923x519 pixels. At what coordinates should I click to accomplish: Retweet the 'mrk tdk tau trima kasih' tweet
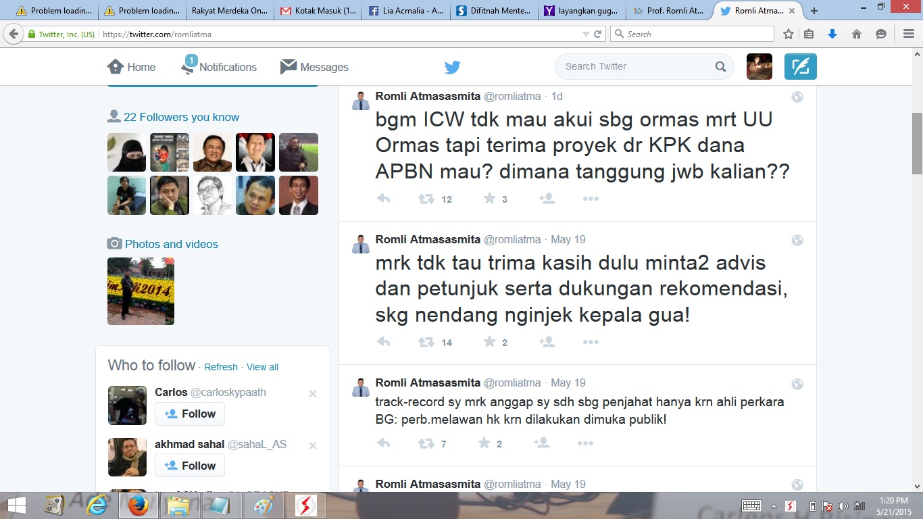click(x=426, y=343)
